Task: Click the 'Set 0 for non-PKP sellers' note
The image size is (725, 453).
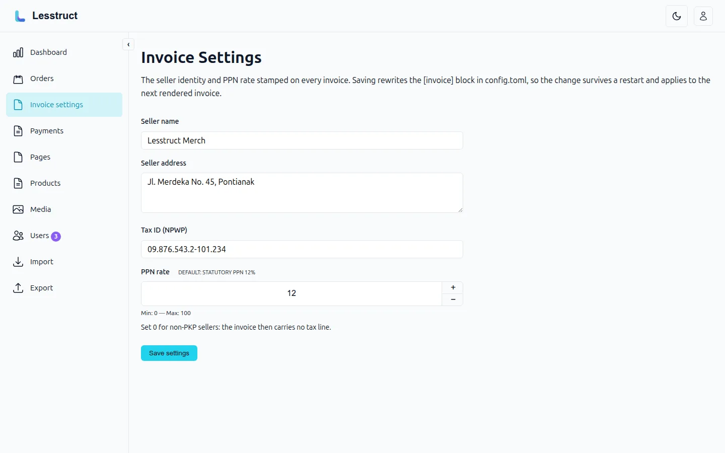Action: tap(236, 327)
